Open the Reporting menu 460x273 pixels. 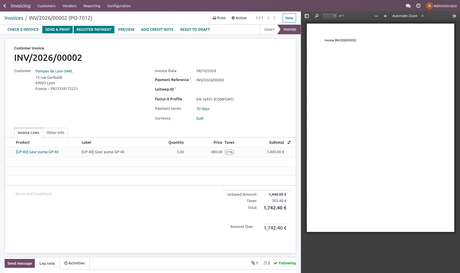92,6
